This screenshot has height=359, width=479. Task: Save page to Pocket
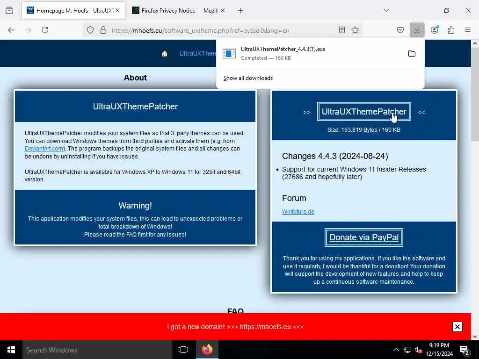tap(400, 30)
